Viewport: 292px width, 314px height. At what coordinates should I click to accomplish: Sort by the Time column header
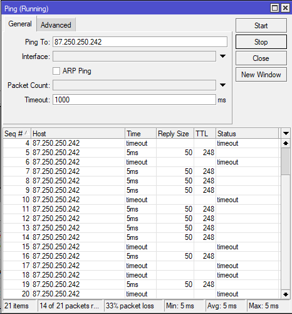tap(140, 134)
